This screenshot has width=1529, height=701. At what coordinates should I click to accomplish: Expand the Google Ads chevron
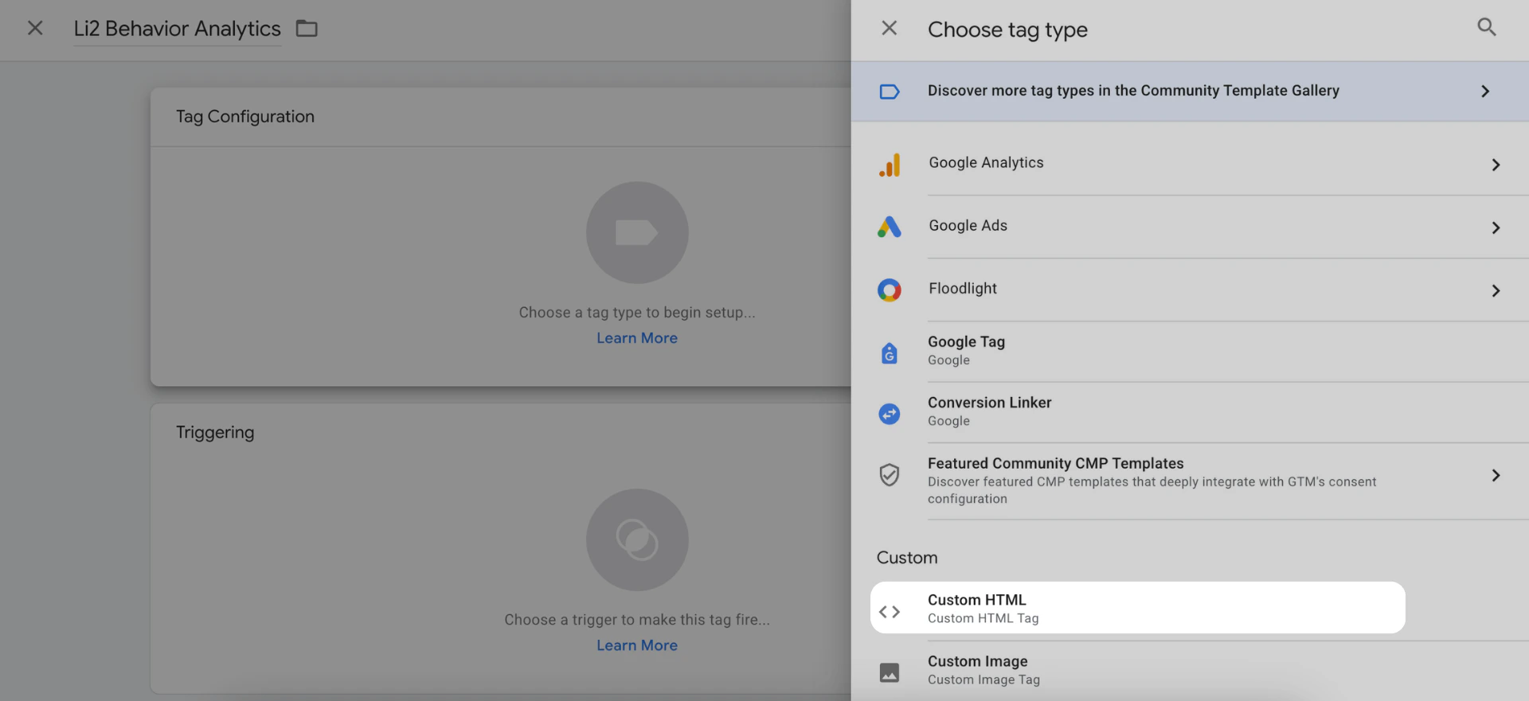tap(1496, 228)
